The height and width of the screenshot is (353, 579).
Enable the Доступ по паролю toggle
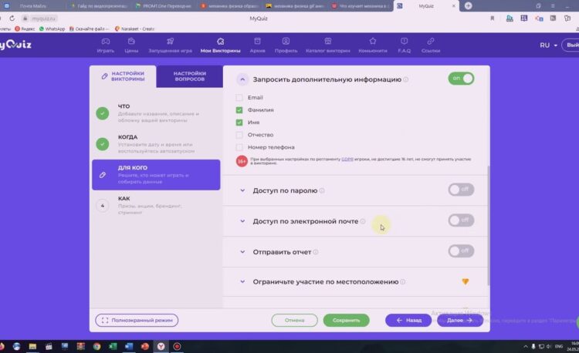click(461, 190)
